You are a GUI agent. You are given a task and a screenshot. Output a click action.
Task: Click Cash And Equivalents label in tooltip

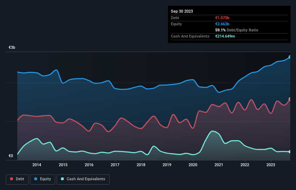click(x=190, y=36)
